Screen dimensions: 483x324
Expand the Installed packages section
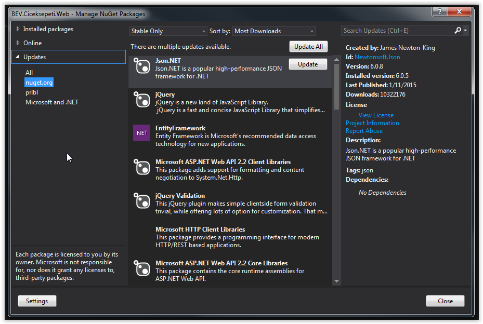click(x=18, y=29)
